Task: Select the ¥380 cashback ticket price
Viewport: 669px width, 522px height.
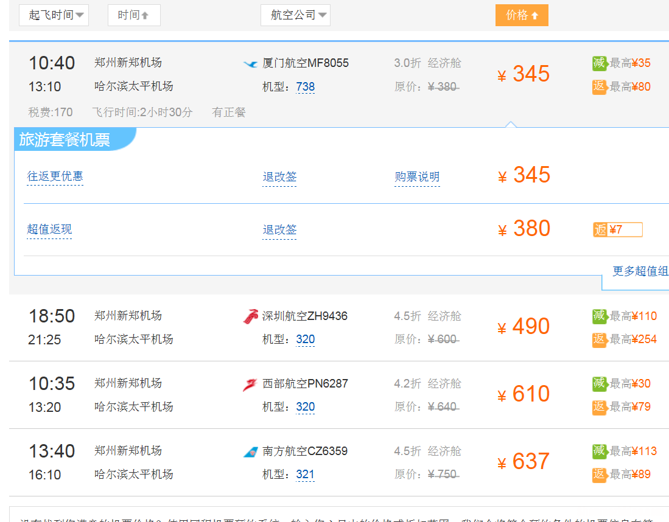Action: click(x=524, y=229)
